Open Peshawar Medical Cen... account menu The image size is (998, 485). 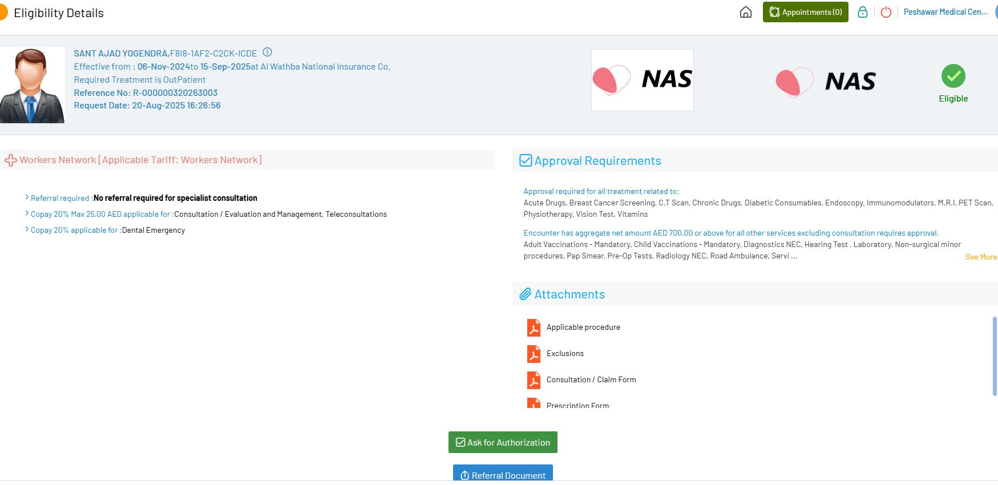(x=946, y=12)
